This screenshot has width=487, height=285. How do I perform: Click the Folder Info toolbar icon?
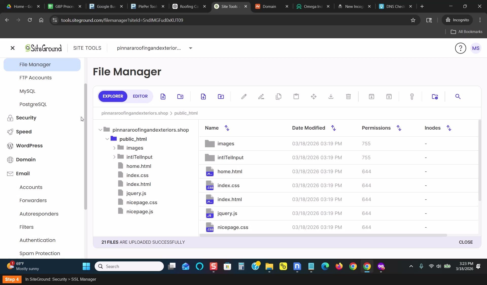tap(435, 96)
